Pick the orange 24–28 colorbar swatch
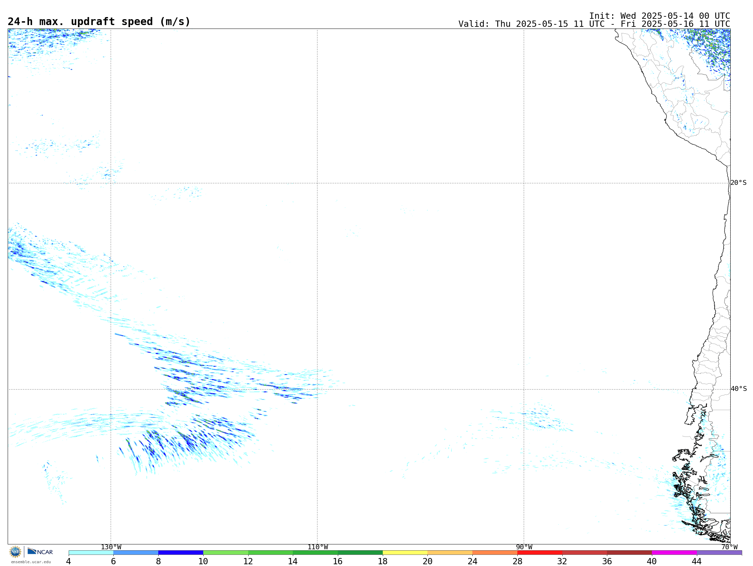Viewport: 753px width, 566px height. coord(495,553)
